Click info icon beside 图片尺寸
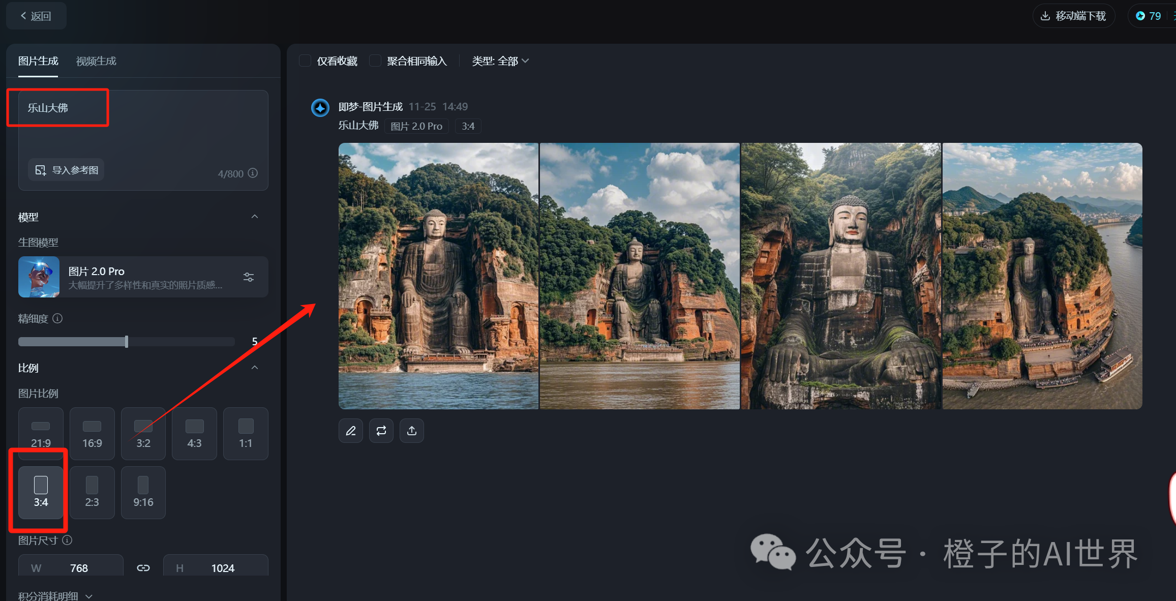 coord(67,540)
